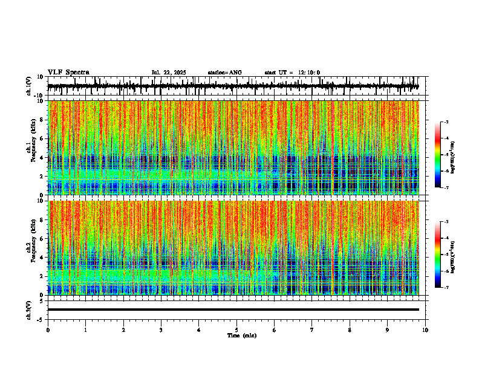Click the "VLF Spectra" plot title
The width and height of the screenshot is (479, 370).
coord(68,73)
